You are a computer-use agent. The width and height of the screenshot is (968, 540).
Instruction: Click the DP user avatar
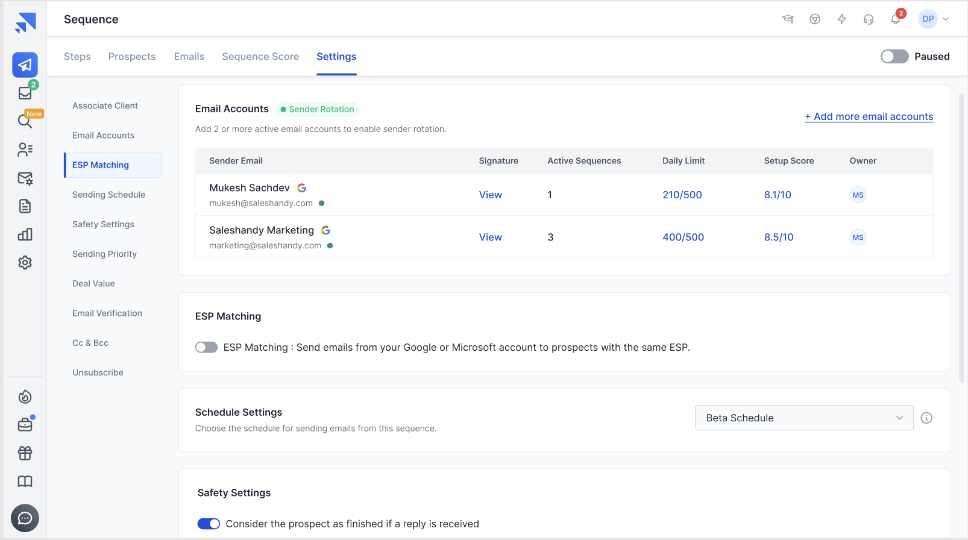click(928, 19)
